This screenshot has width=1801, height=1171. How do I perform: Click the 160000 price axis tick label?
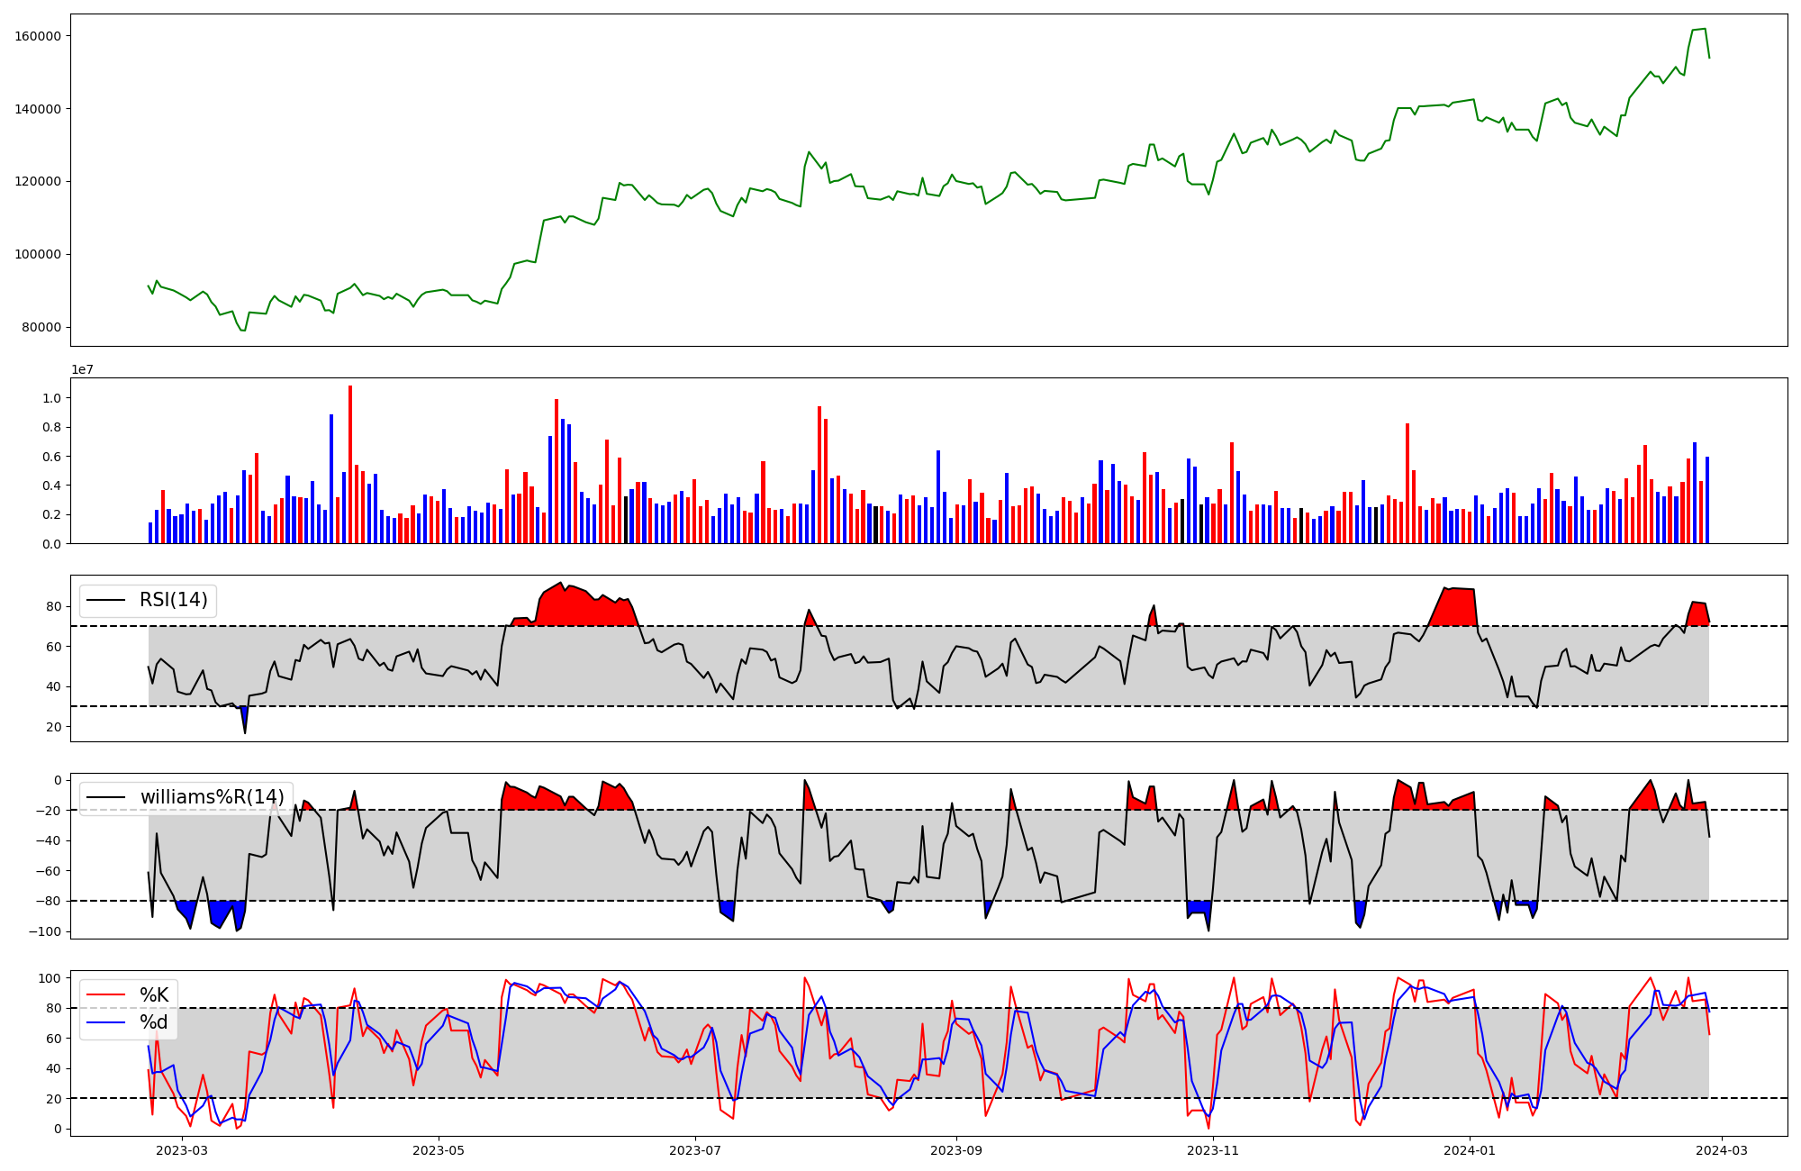(38, 36)
